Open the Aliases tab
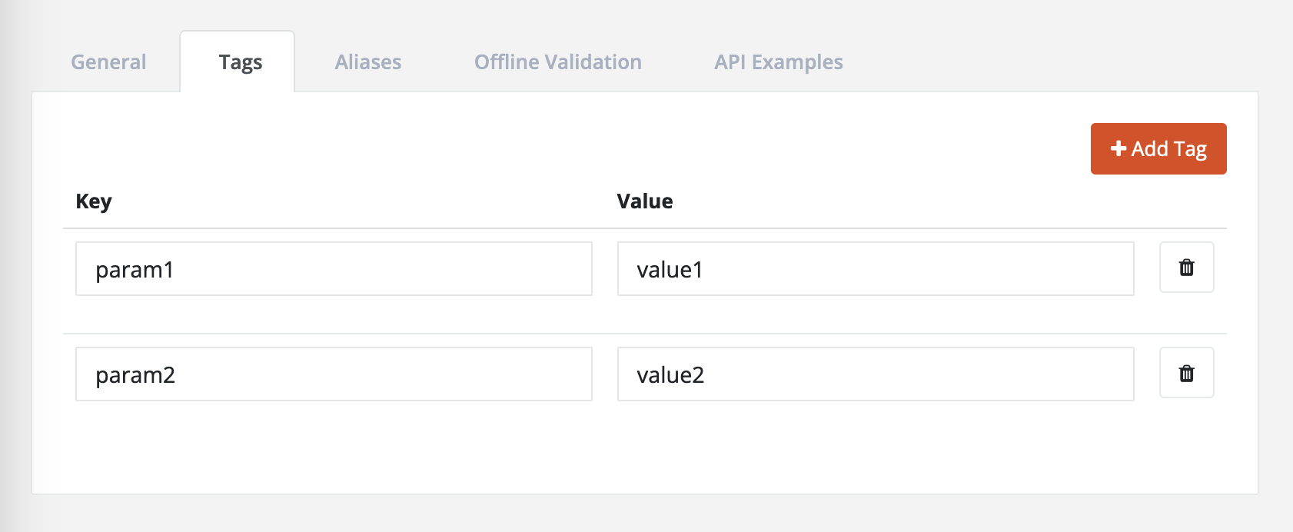1293x532 pixels. 368,62
